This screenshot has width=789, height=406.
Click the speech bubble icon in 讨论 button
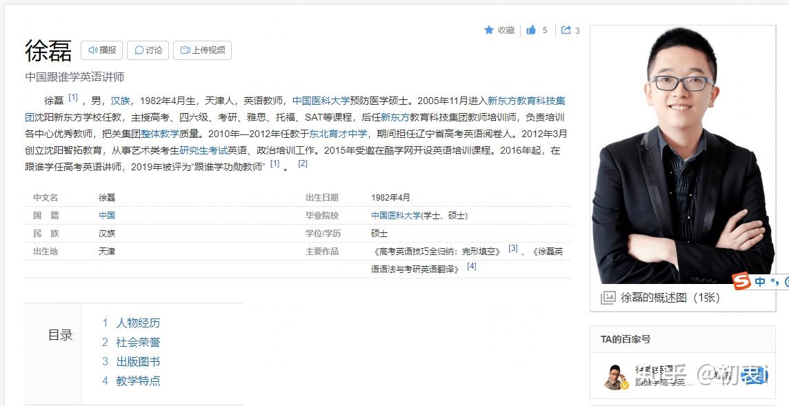139,50
